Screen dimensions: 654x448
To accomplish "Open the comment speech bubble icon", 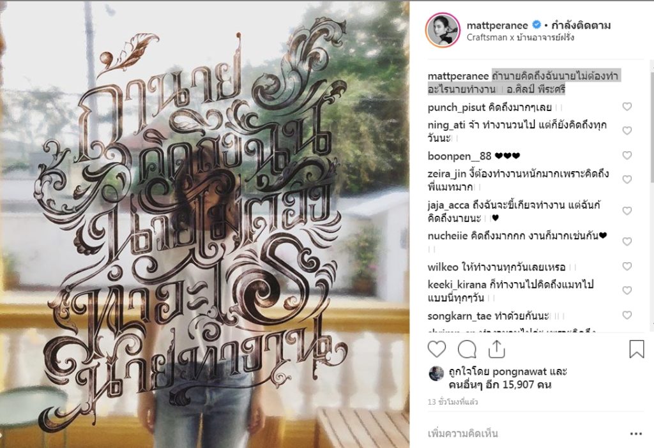I will point(467,349).
